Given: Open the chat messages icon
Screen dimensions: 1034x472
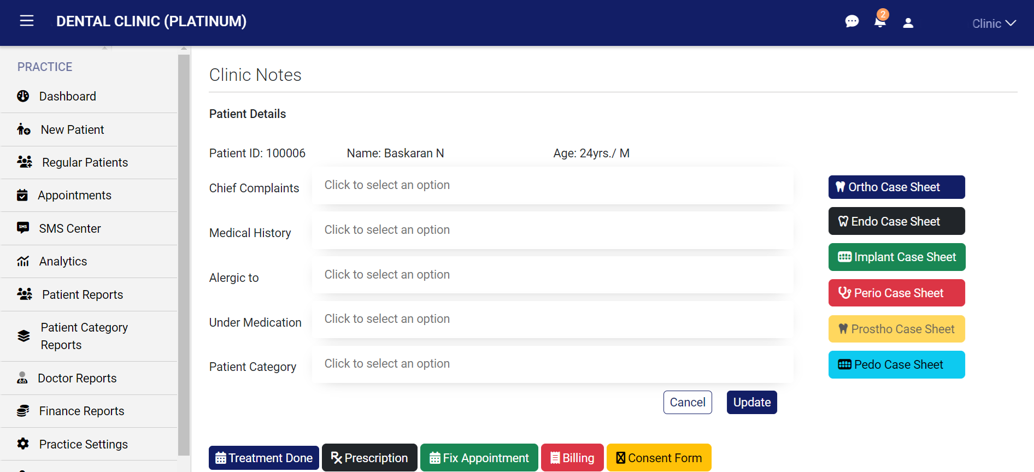Looking at the screenshot, I should pos(851,22).
